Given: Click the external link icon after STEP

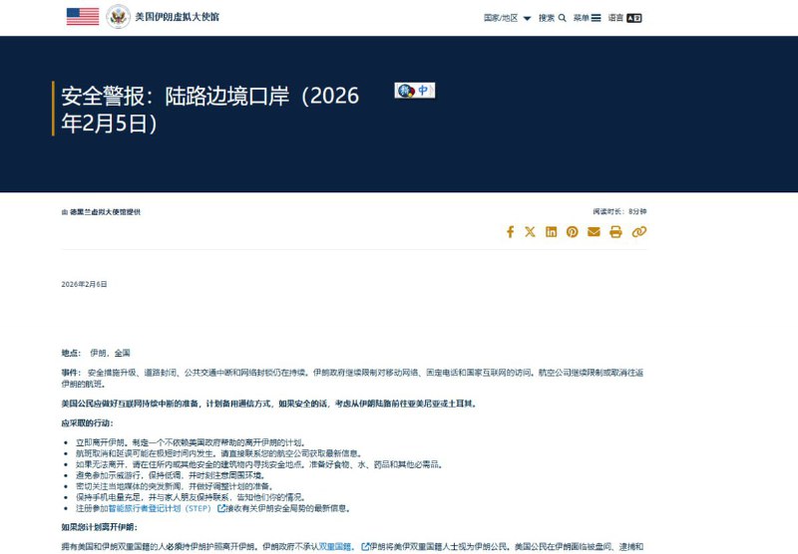Looking at the screenshot, I should [x=220, y=508].
